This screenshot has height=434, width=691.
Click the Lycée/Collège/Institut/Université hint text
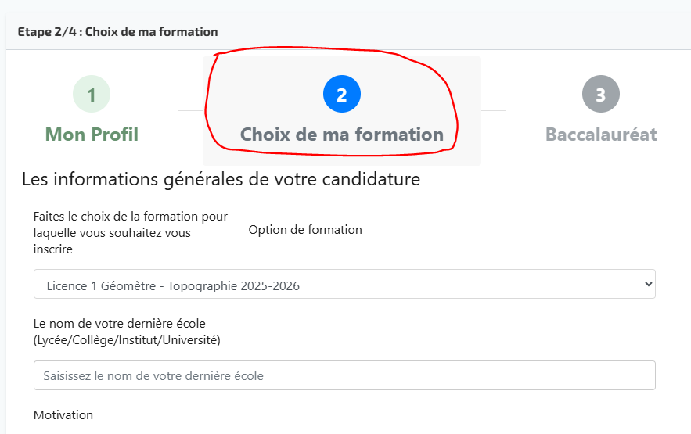pyautogui.click(x=127, y=340)
